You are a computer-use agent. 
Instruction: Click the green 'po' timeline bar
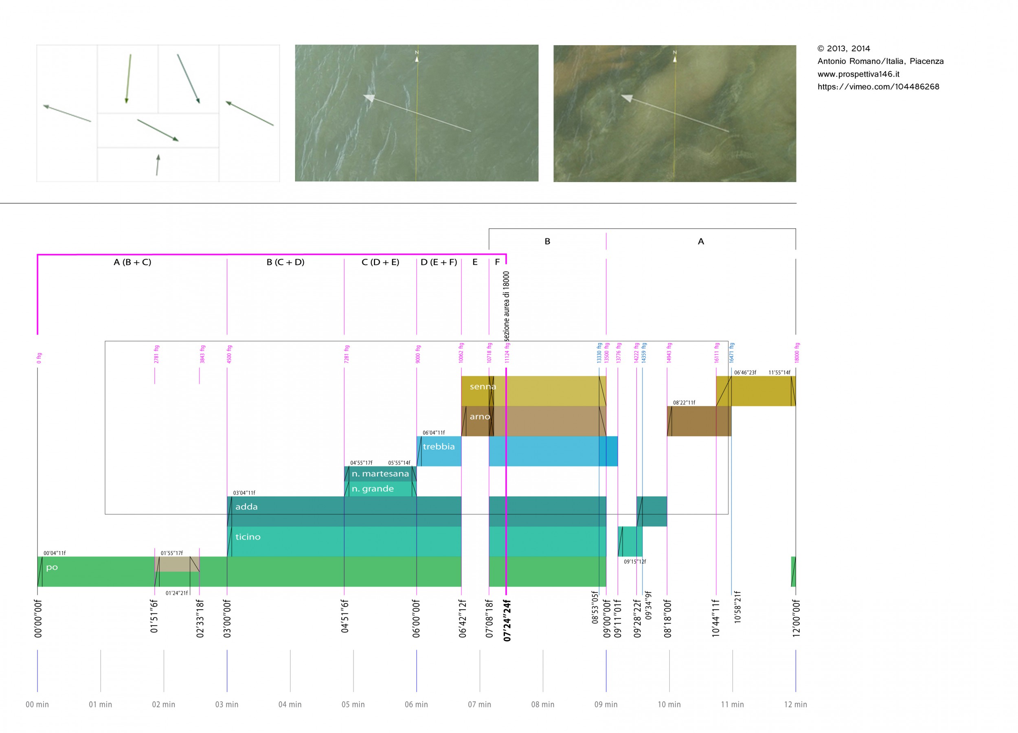click(52, 567)
